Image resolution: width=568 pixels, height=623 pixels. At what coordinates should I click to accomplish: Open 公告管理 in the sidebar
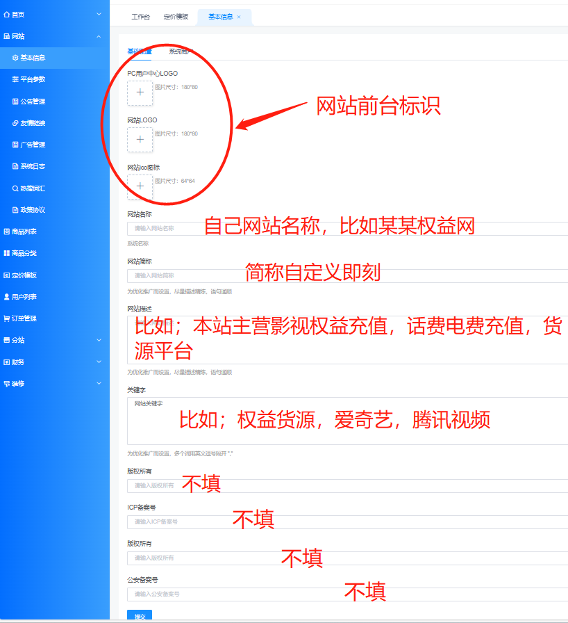pos(33,102)
